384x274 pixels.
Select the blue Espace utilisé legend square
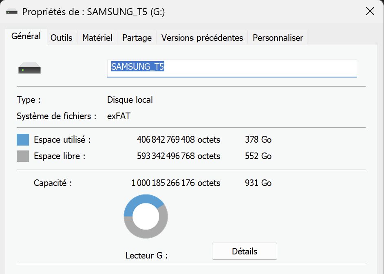pyautogui.click(x=22, y=139)
